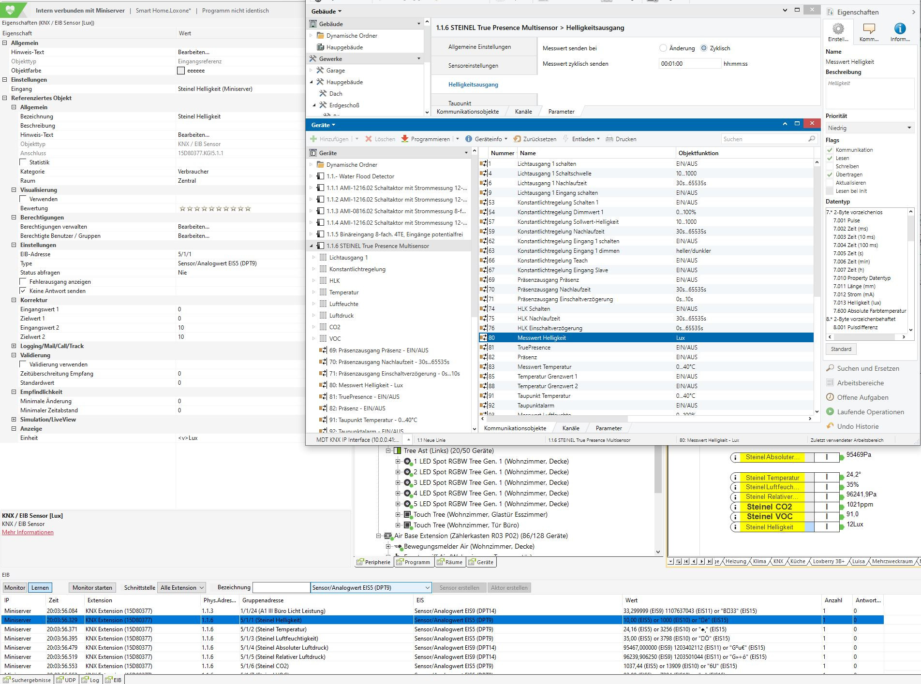Click the Geräteinfo info icon
This screenshot has height=684, width=921.
click(469, 139)
